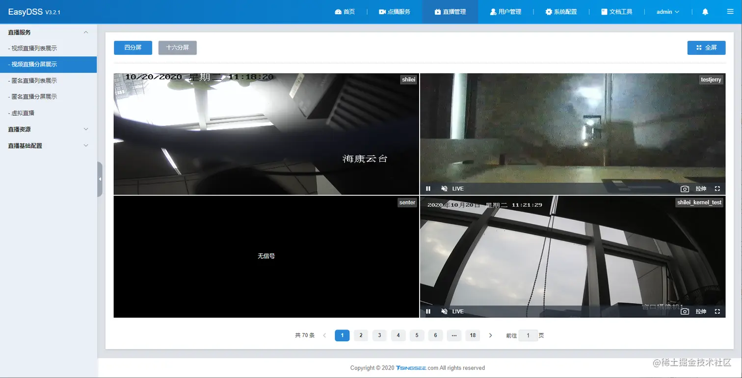The image size is (742, 378).
Task: Click the page number input field
Action: [x=528, y=335]
